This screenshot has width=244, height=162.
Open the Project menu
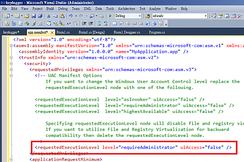(37, 9)
